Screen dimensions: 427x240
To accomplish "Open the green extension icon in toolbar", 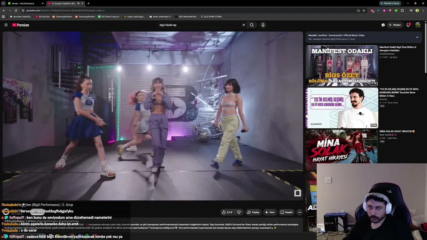I will tap(396, 10).
